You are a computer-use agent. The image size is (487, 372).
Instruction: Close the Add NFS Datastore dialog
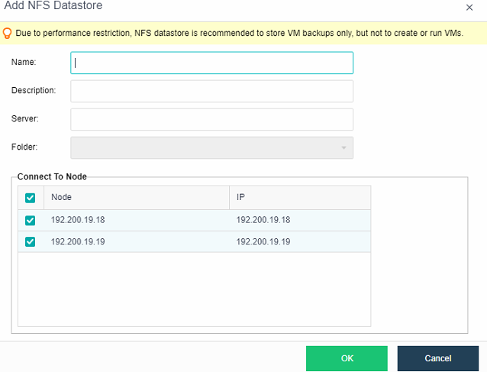(x=469, y=7)
